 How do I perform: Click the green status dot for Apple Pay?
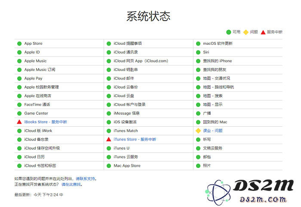coord(19,79)
